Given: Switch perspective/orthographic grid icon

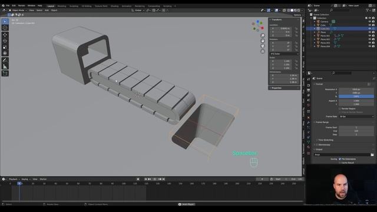Looking at the screenshot, I should 263,51.
